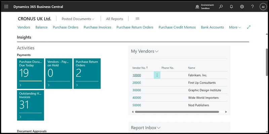Go to Purchase Credit Memos

(x=177, y=27)
